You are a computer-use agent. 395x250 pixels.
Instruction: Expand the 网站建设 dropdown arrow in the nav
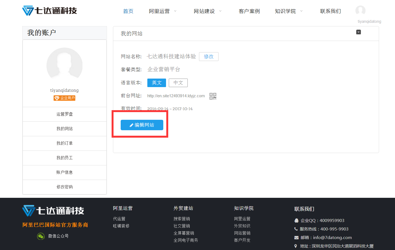point(220,11)
